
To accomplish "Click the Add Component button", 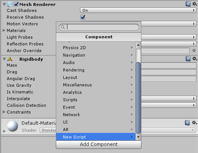I will pyautogui.click(x=99, y=144).
